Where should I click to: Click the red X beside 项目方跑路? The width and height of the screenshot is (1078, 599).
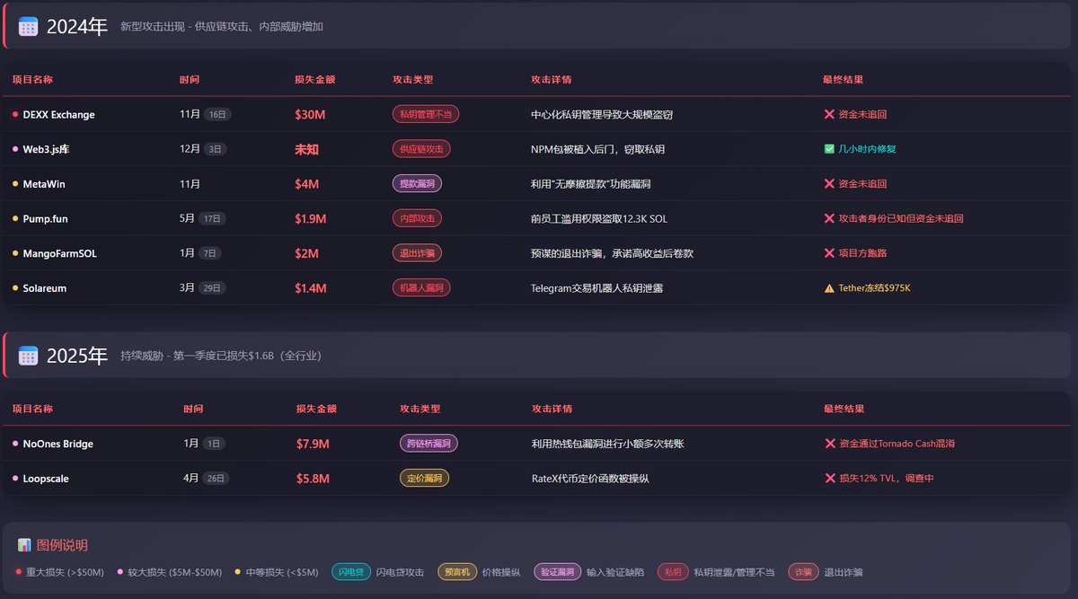coord(829,253)
